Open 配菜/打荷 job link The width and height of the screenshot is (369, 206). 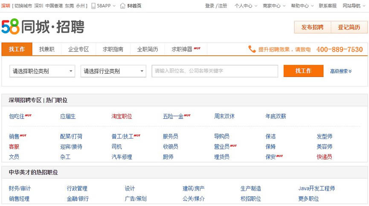coord(71,136)
